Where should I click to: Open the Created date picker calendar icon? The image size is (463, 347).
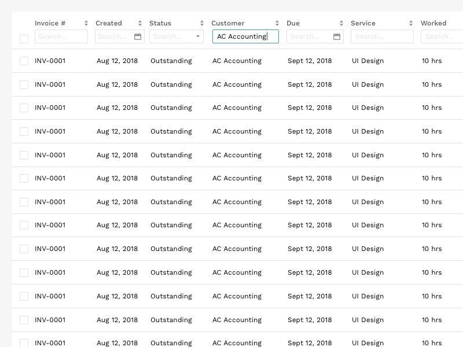(138, 36)
